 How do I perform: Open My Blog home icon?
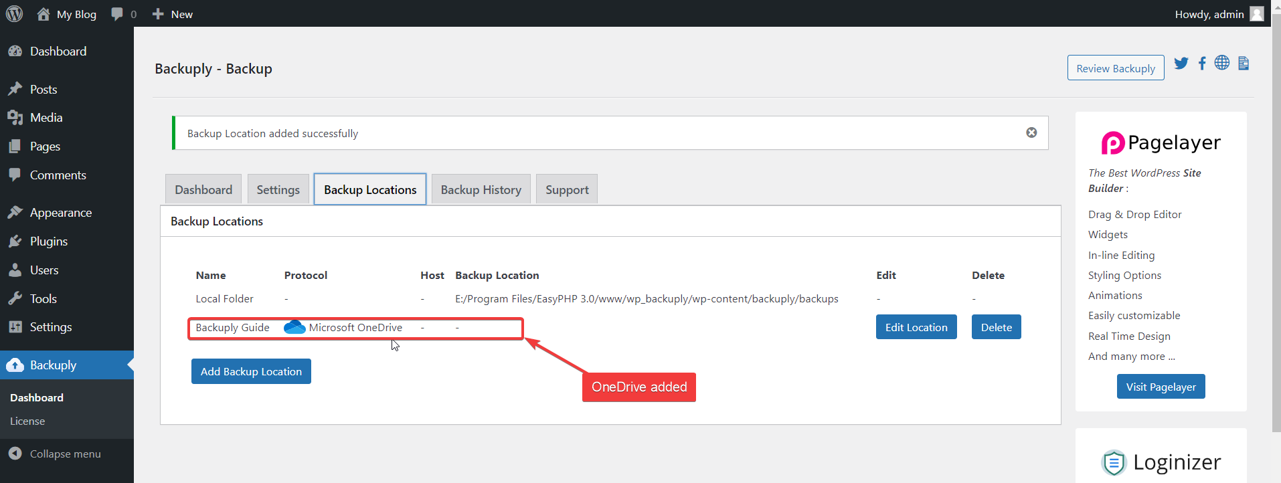pos(44,14)
